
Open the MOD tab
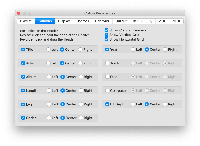(x=162, y=21)
